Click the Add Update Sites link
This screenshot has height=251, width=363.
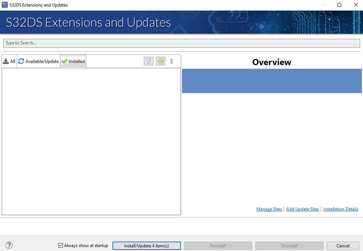[302, 209]
